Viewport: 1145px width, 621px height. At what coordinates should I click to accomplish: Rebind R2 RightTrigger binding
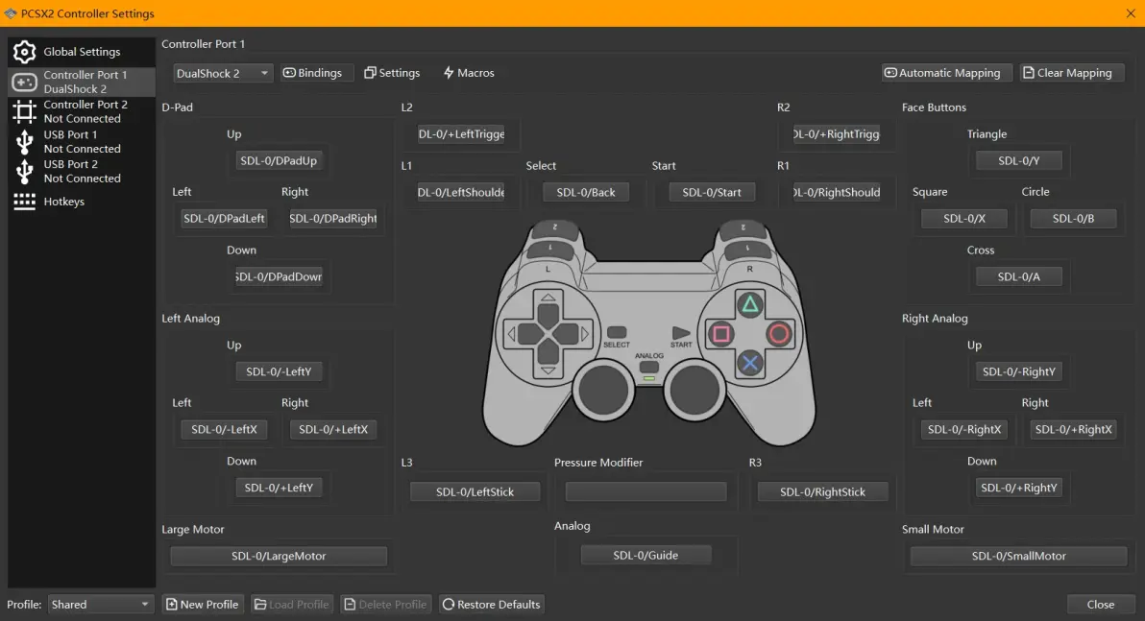tap(836, 134)
